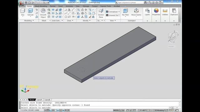Screen dimensions: 200x112
Task: Select the Erase tool in Modify panel
Action: pyautogui.click(x=90, y=16)
